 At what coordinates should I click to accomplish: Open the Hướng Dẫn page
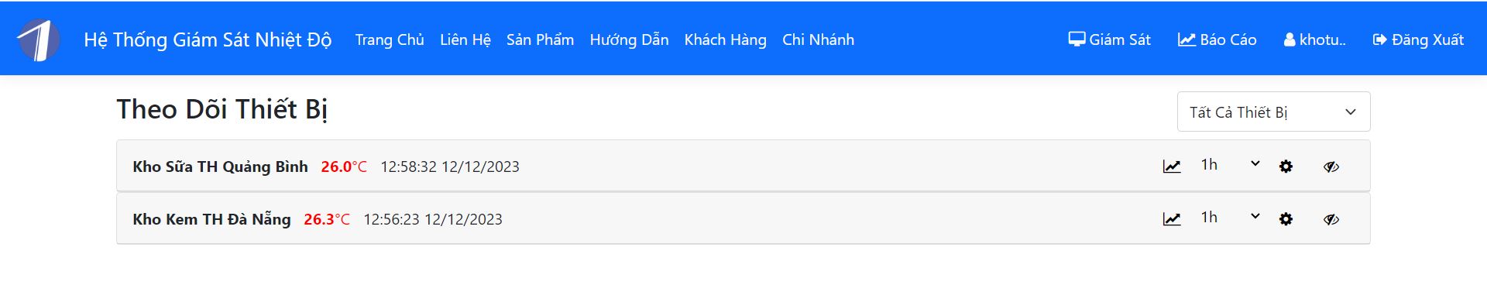coord(629,39)
